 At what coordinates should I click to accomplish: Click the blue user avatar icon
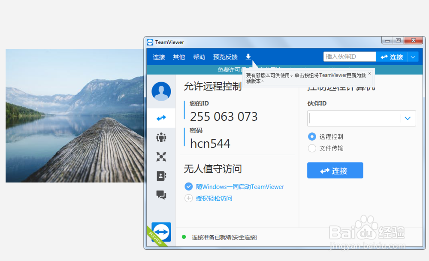coord(161,91)
